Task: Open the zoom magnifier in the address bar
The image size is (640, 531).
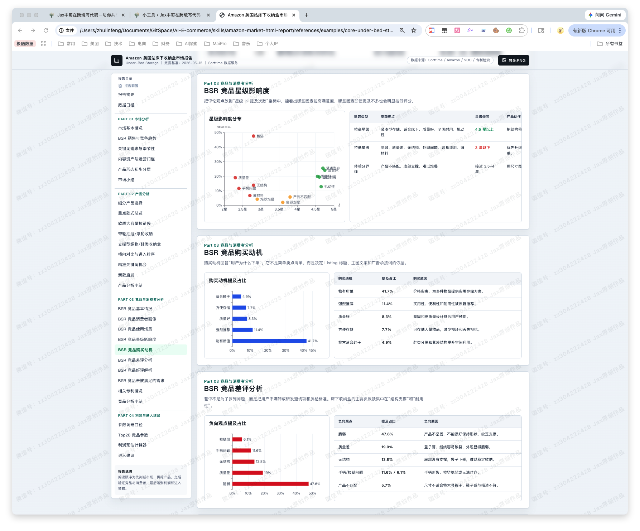Action: click(402, 30)
